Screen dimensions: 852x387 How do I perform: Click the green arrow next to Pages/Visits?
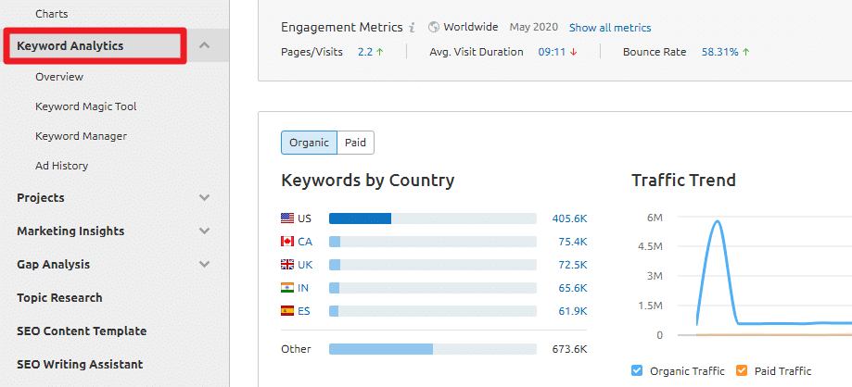point(380,52)
